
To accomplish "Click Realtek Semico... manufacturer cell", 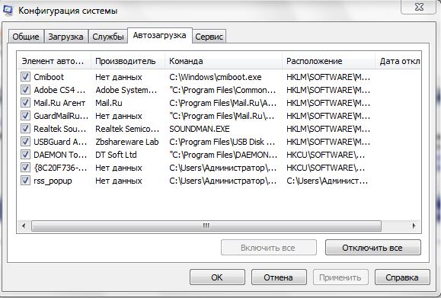I will click(x=127, y=129).
